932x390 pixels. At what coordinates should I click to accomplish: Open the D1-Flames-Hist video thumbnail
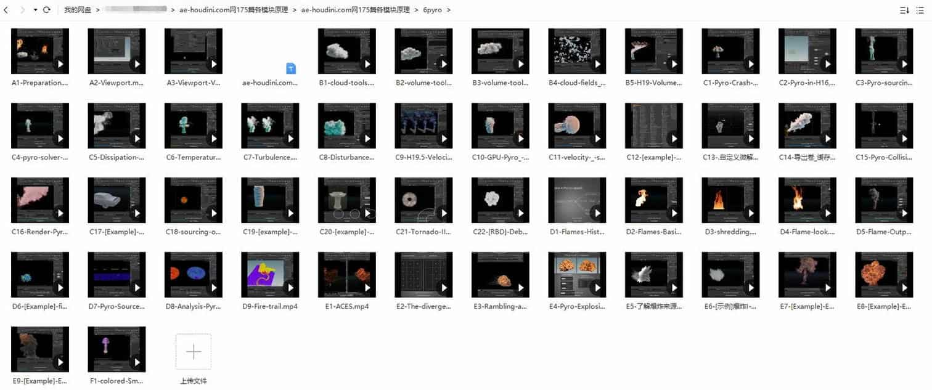[577, 200]
